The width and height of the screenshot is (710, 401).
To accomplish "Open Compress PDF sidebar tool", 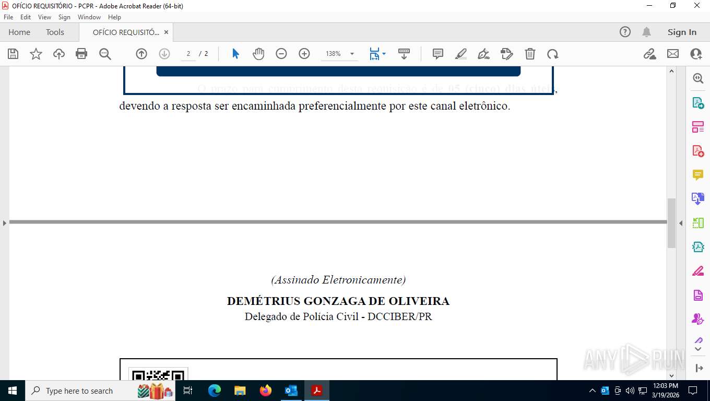I will 698,247.
